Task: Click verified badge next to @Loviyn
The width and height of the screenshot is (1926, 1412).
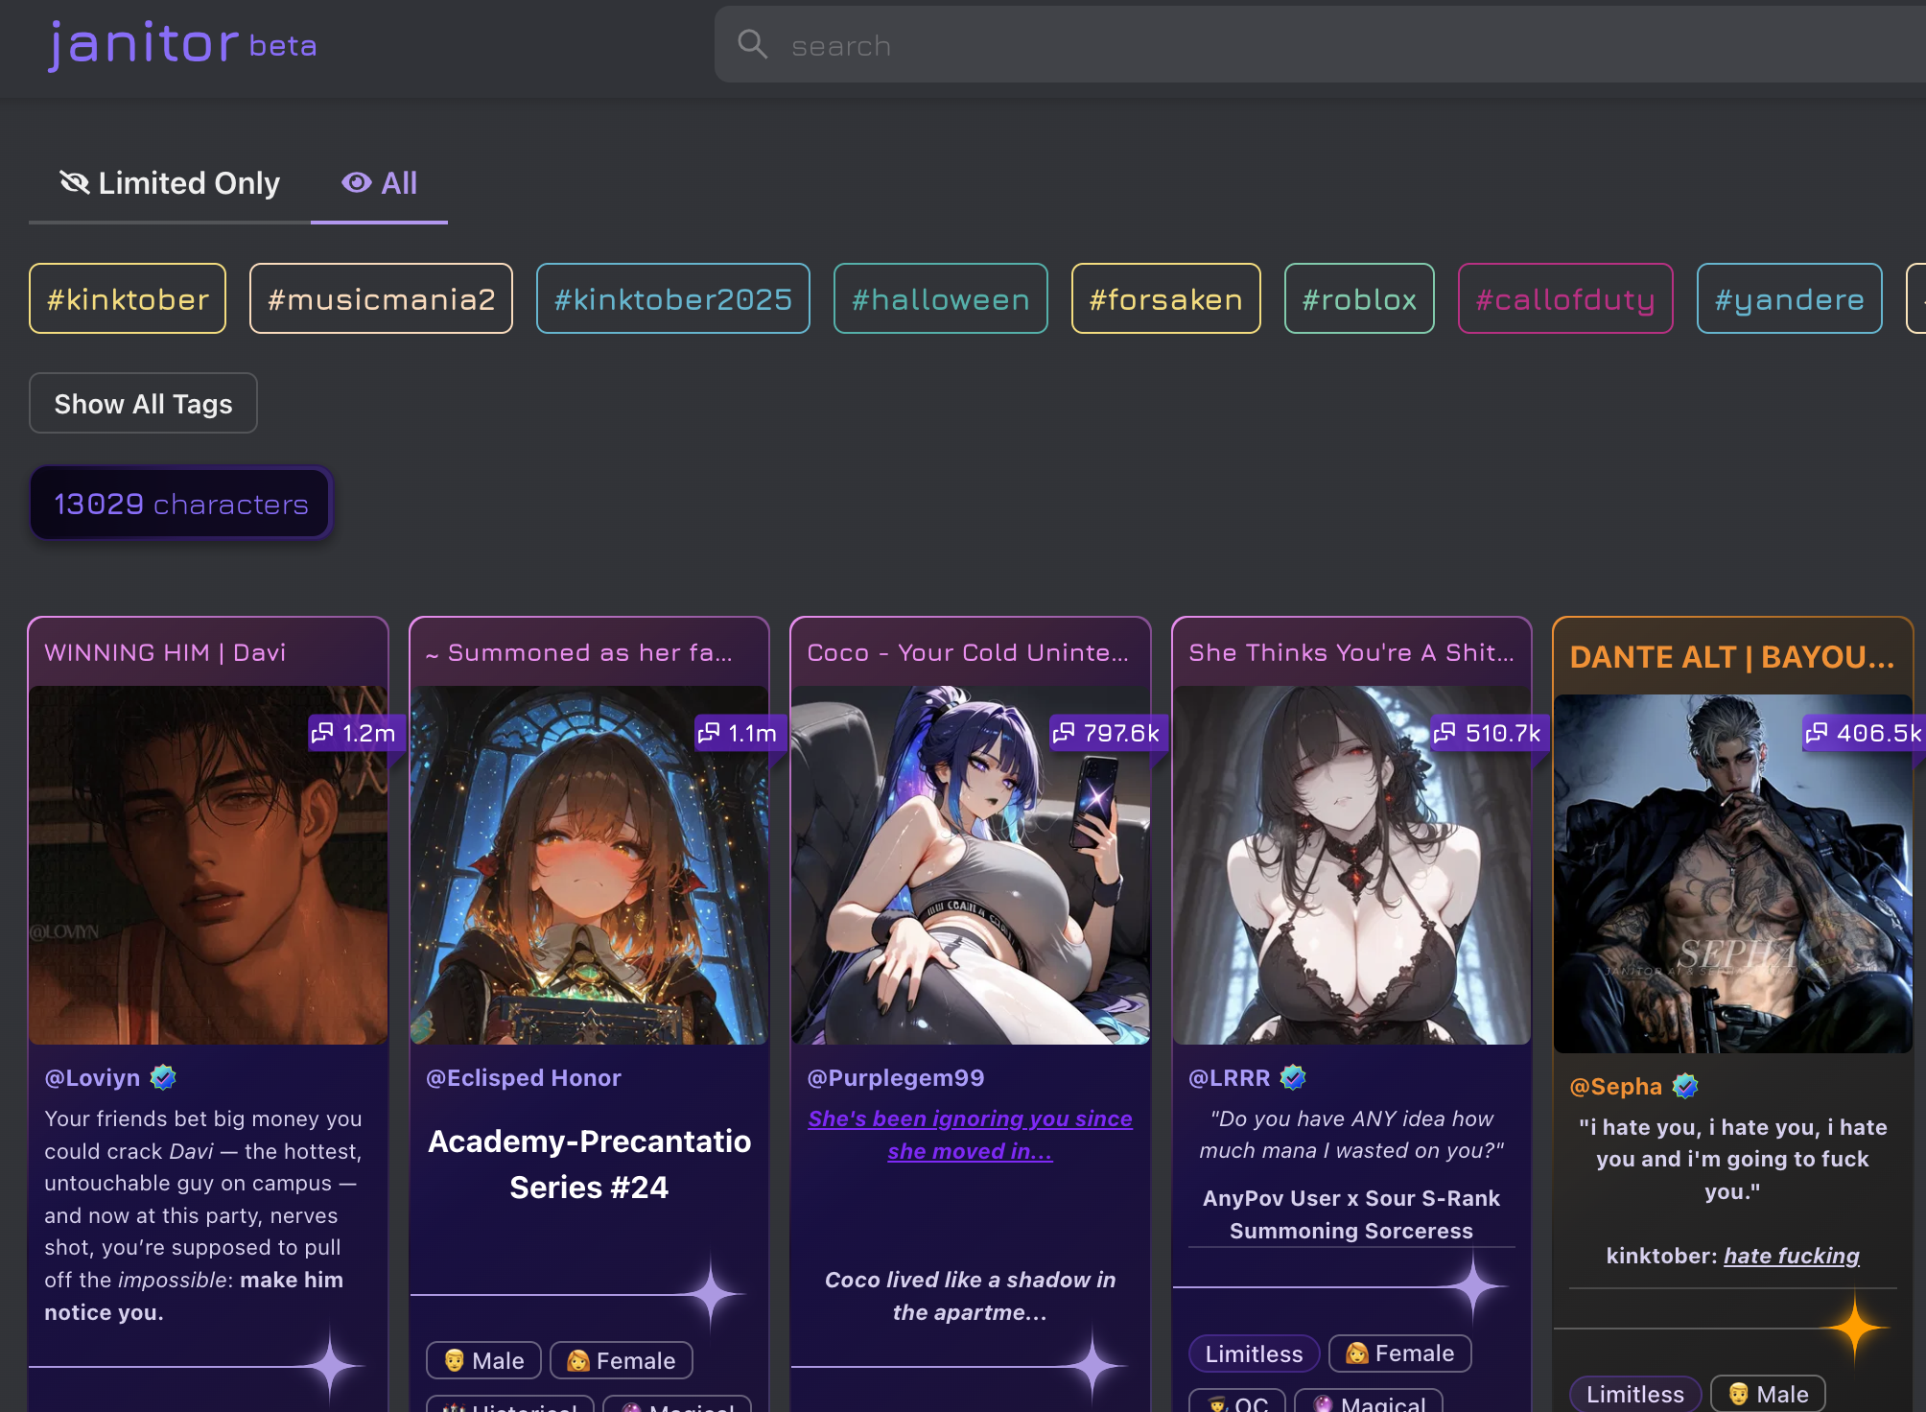Action: (x=164, y=1077)
